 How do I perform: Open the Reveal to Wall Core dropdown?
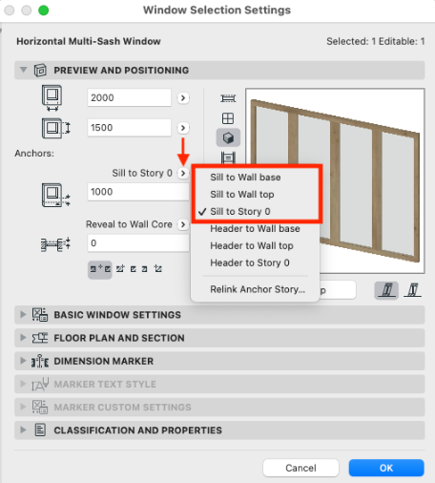(183, 224)
